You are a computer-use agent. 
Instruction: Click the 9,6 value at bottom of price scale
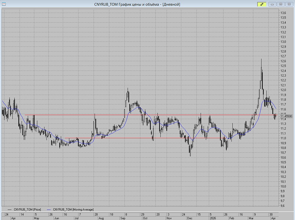(x=283, y=205)
